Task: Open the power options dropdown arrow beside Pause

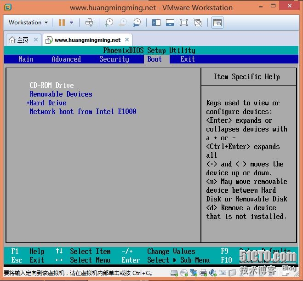Action: click(72, 23)
